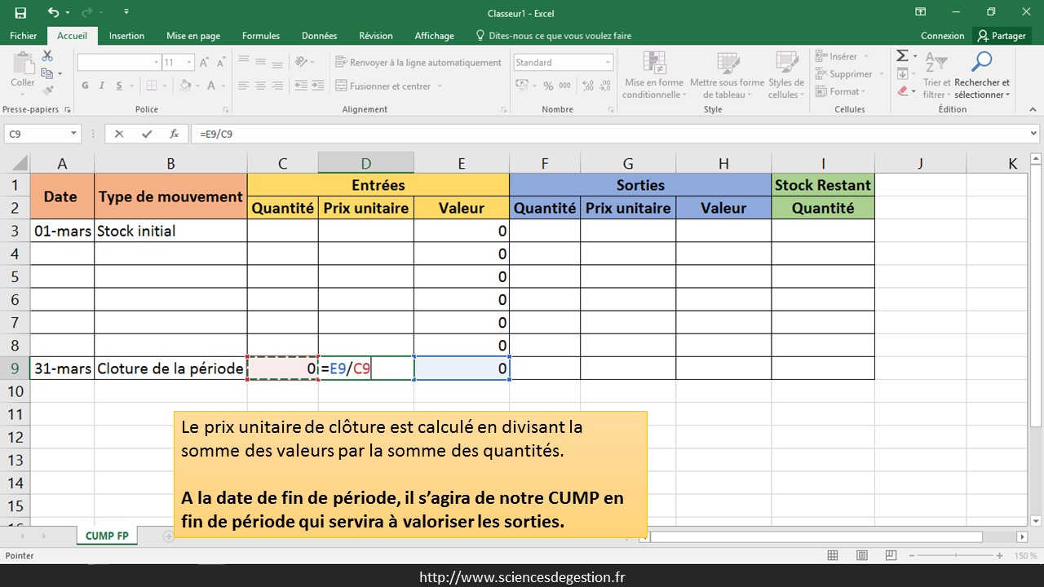1044x587 pixels.
Task: Cancel formula entry with X icon
Action: tap(119, 135)
